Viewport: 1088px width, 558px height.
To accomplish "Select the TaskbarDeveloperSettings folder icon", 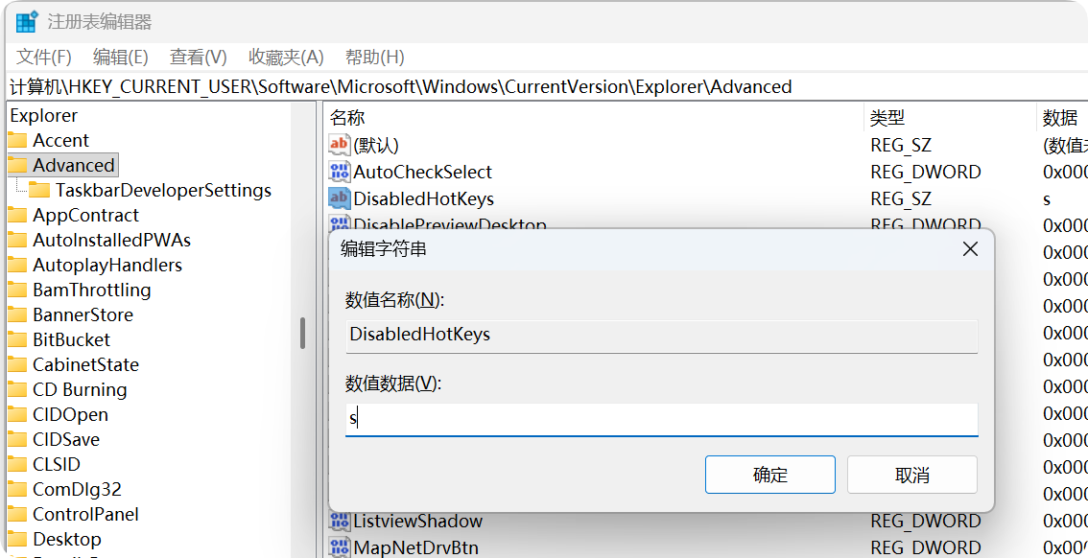I will click(39, 191).
